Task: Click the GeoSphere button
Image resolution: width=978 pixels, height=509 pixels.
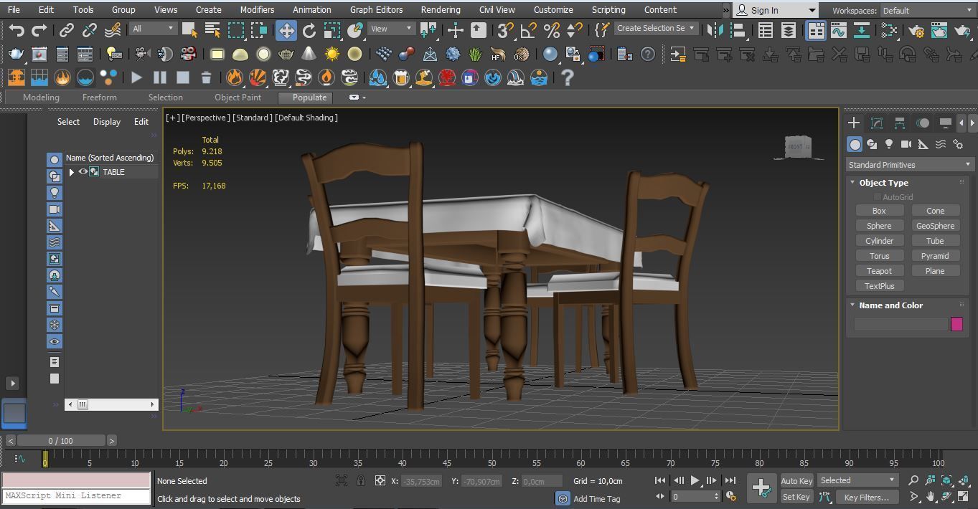Action: click(x=935, y=226)
